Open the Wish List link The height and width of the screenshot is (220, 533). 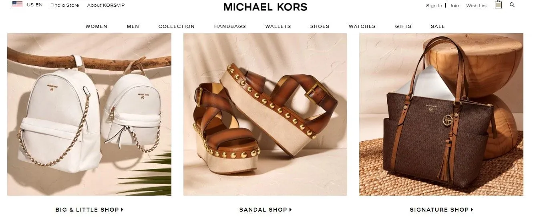[x=477, y=6]
